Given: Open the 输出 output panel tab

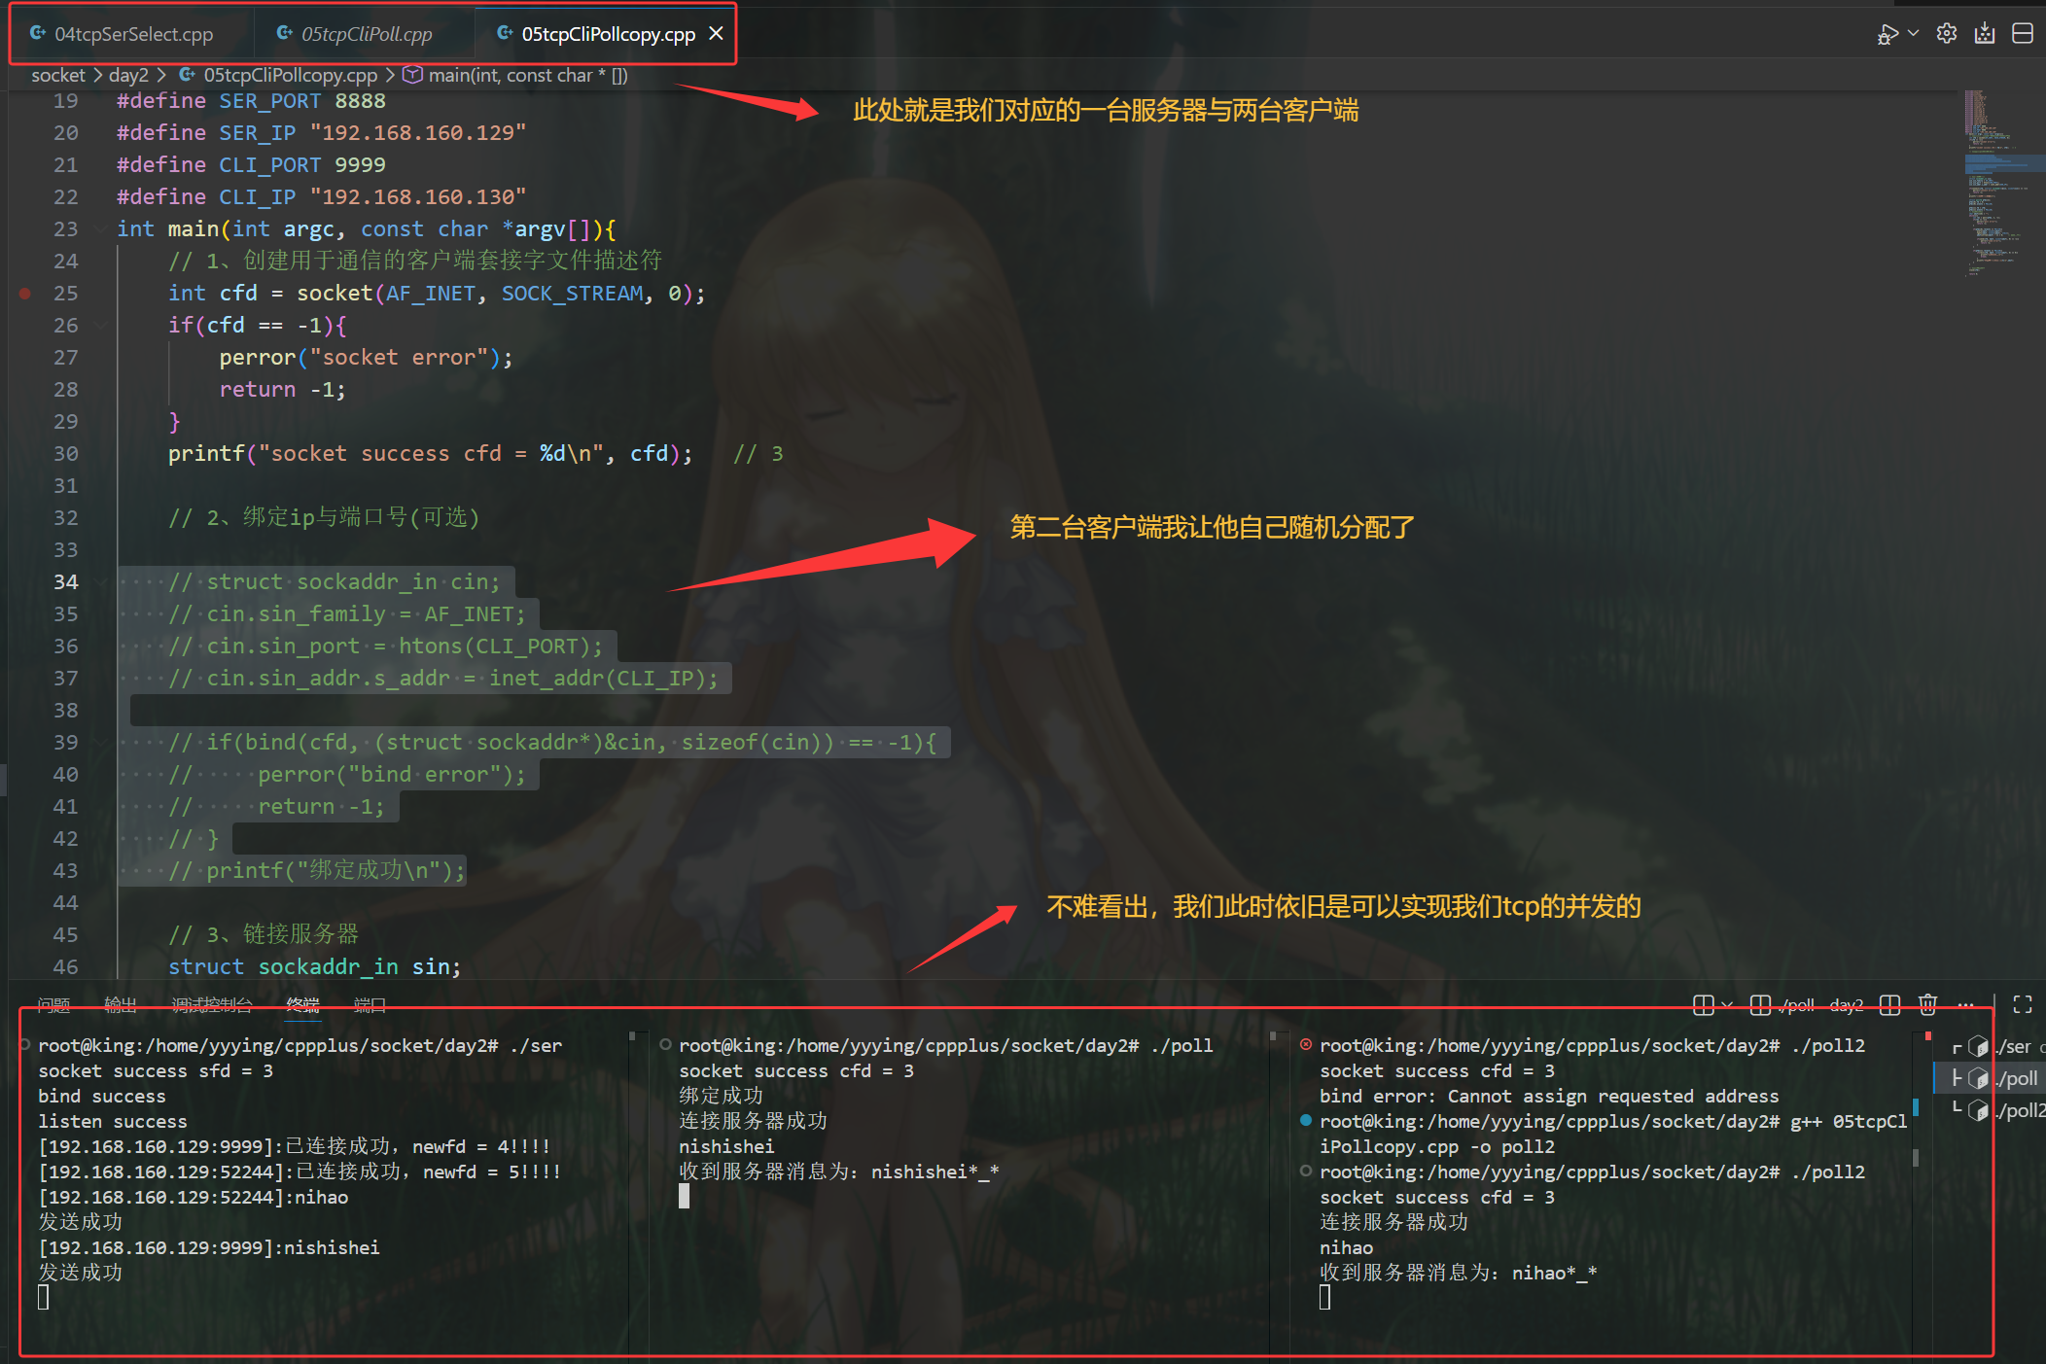Looking at the screenshot, I should click(121, 1004).
